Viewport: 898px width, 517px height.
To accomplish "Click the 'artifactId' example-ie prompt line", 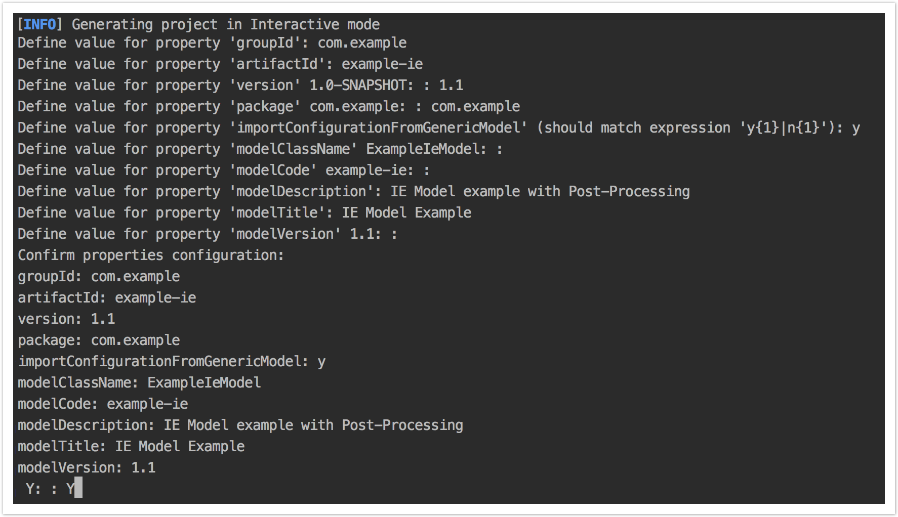I will (x=220, y=64).
